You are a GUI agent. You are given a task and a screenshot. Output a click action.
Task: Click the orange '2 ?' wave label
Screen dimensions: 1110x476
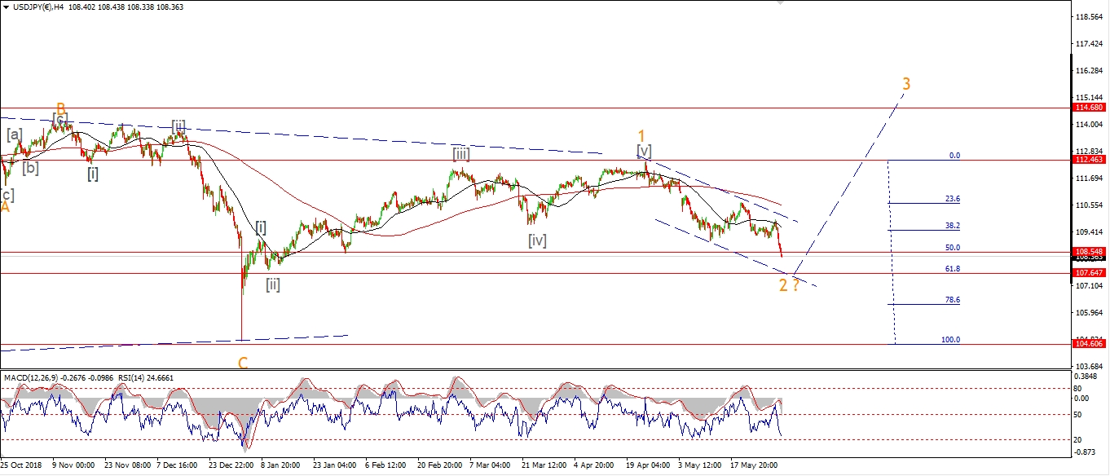(788, 284)
